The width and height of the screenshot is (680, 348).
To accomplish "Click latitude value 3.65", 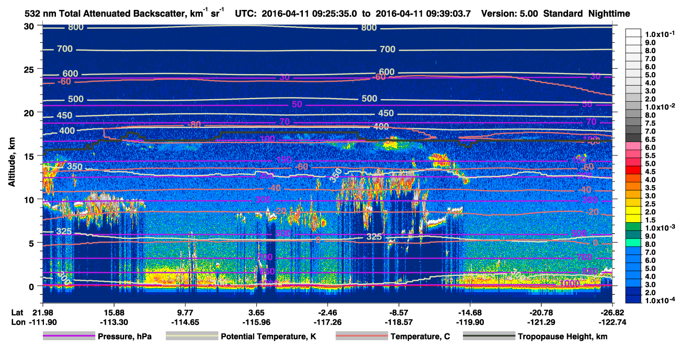I will [256, 312].
